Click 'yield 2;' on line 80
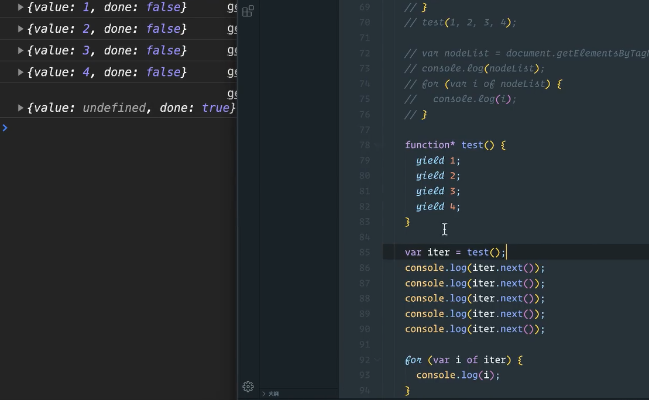Image resolution: width=649 pixels, height=400 pixels. click(438, 176)
